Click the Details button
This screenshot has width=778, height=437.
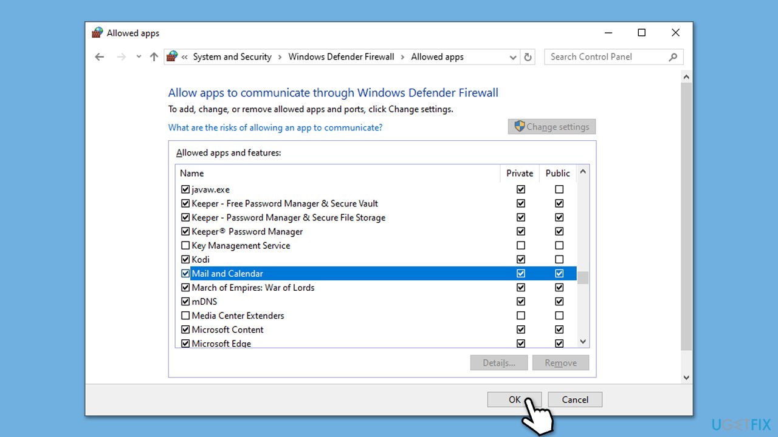[499, 363]
